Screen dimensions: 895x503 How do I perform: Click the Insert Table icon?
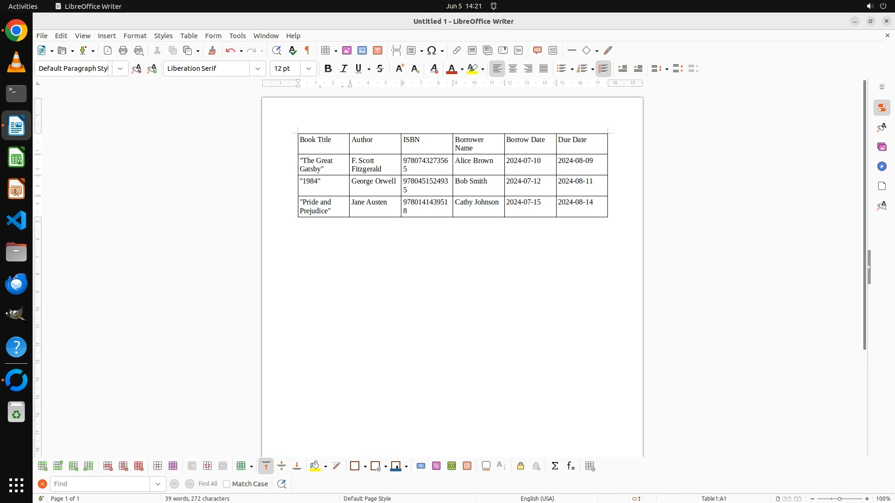coord(326,50)
